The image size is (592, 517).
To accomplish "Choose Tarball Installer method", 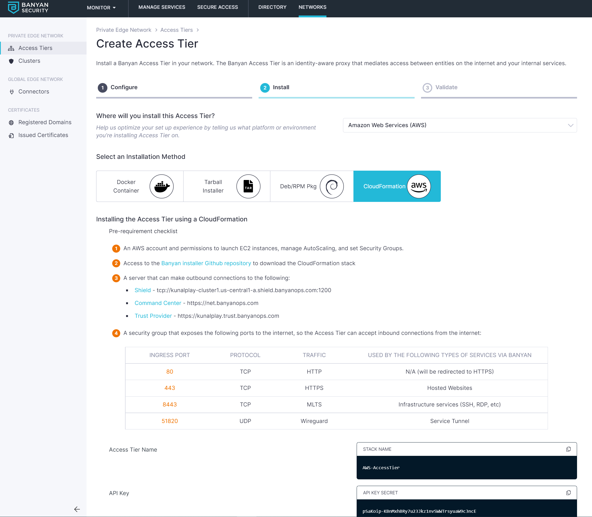I will click(x=227, y=186).
